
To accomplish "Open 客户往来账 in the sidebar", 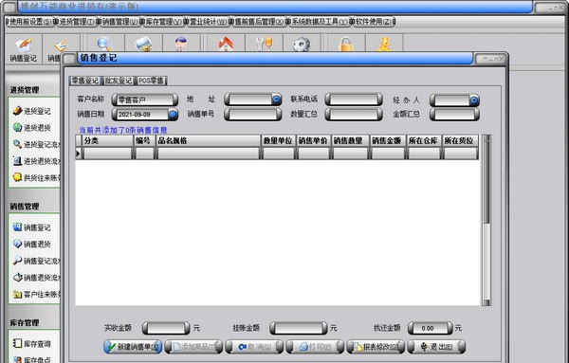I will 36,294.
